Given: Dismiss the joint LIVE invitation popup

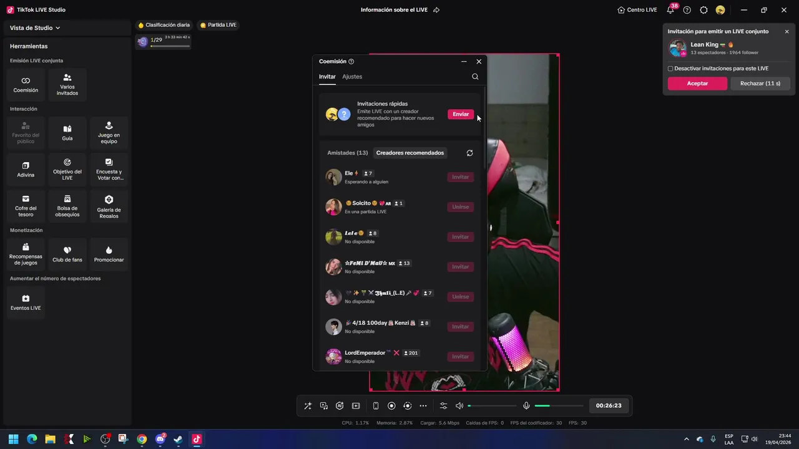Looking at the screenshot, I should pyautogui.click(x=787, y=31).
